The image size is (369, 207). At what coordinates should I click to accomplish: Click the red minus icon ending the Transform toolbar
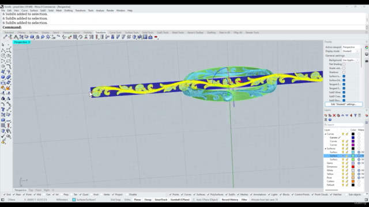[156, 37]
